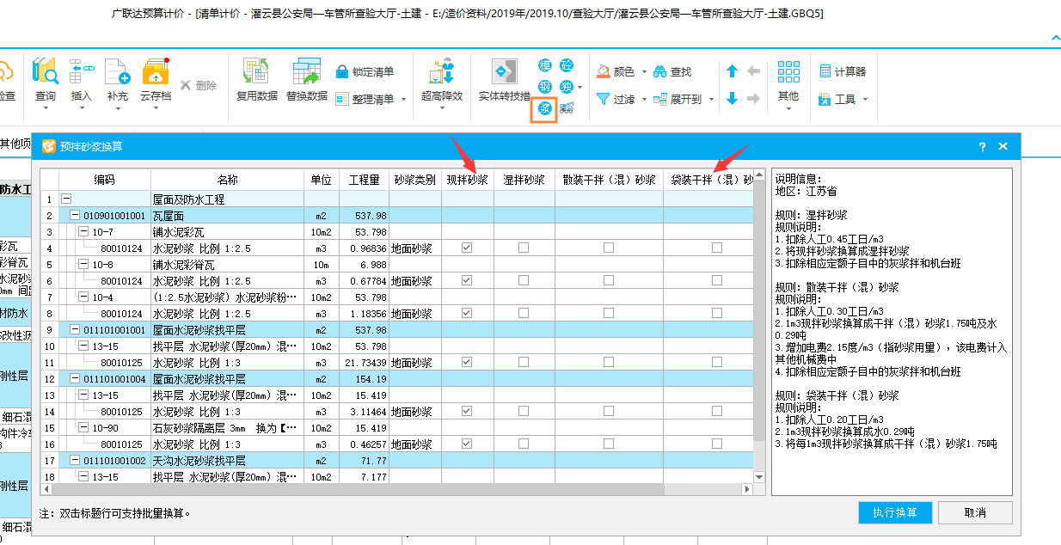The width and height of the screenshot is (1061, 545).
Task: Click the 查找 find binoculars icon
Action: pos(660,71)
